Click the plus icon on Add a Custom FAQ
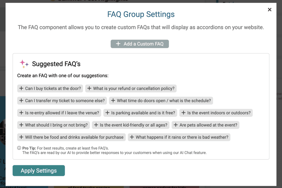Image resolution: width=282 pixels, height=188 pixels. pos(118,44)
